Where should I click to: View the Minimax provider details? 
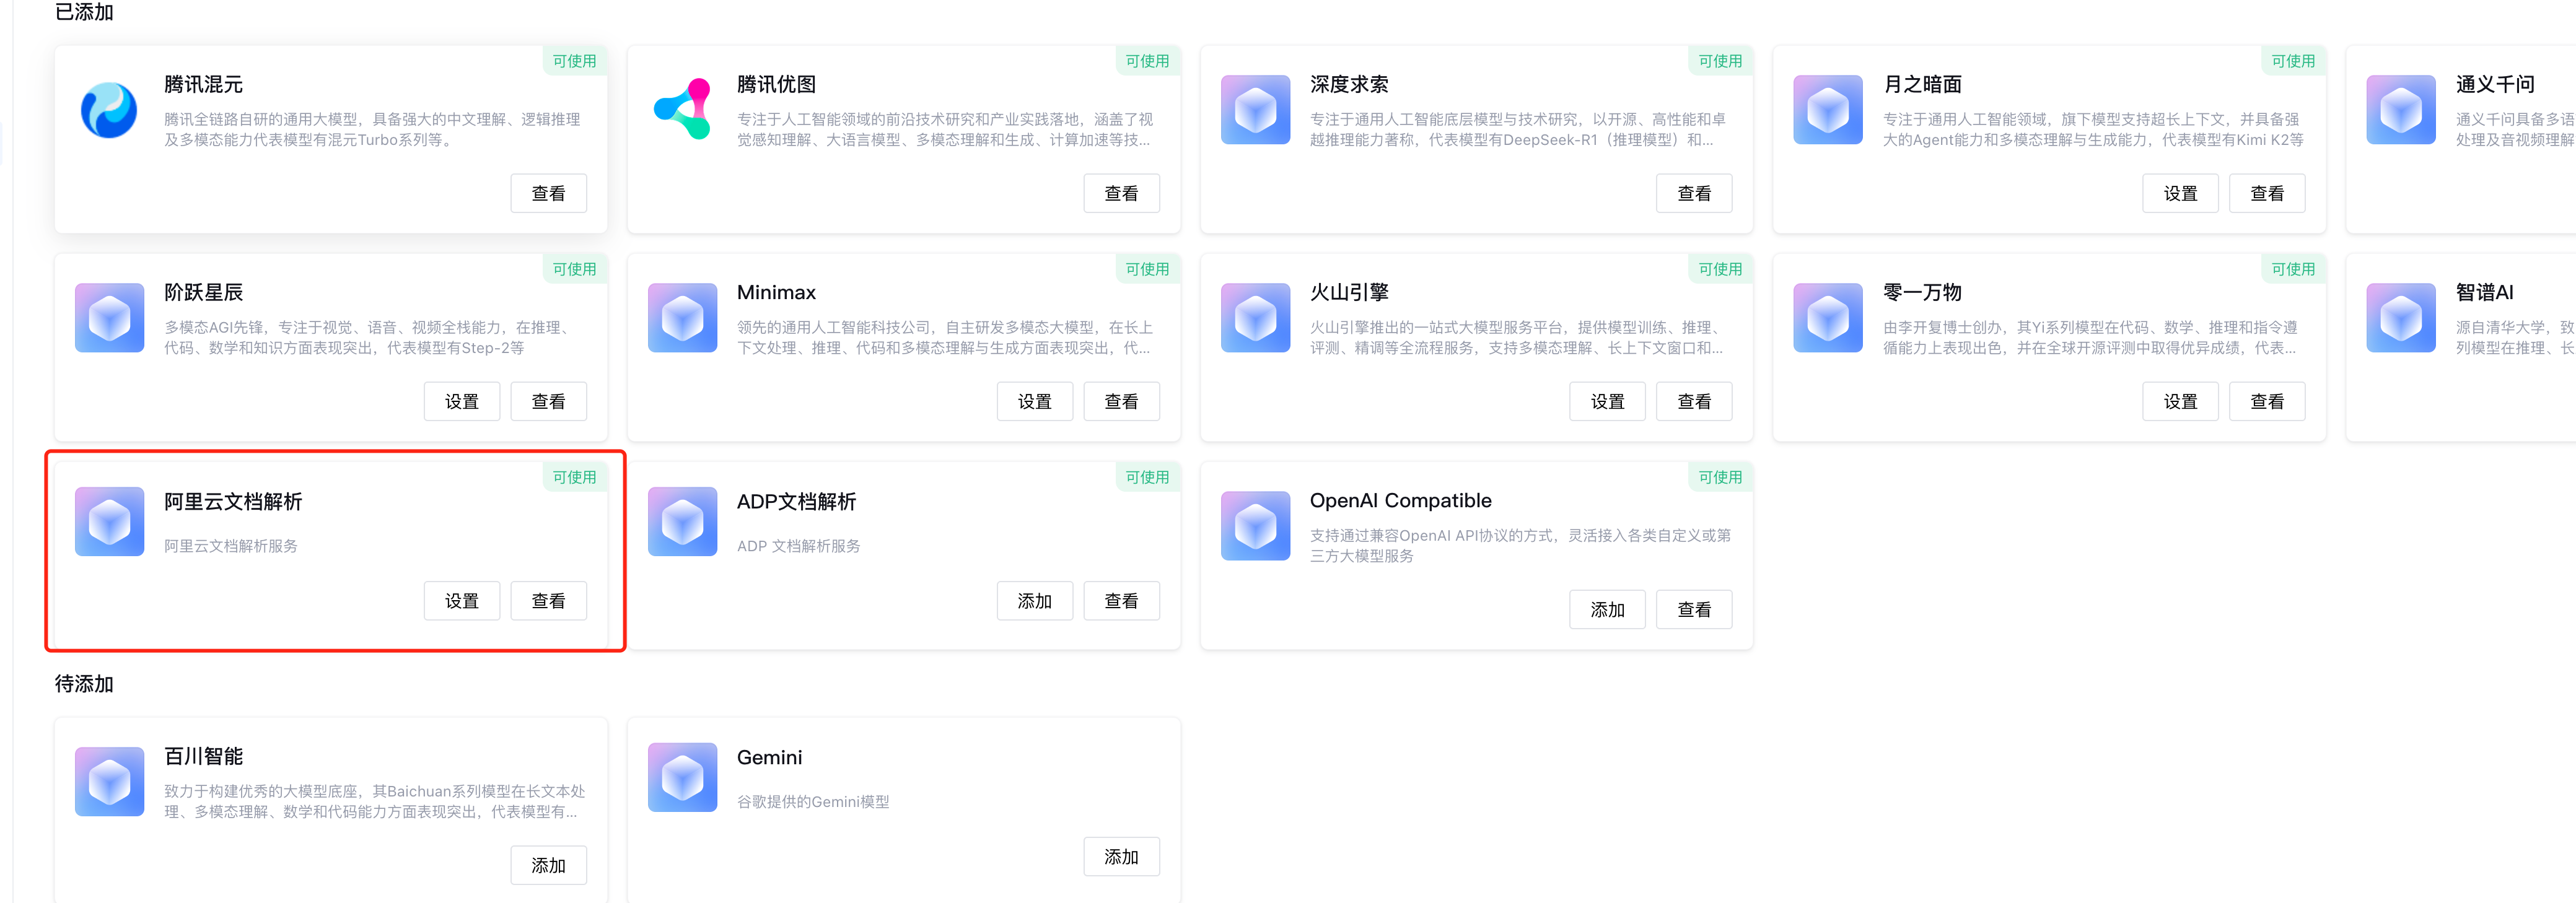point(1120,401)
